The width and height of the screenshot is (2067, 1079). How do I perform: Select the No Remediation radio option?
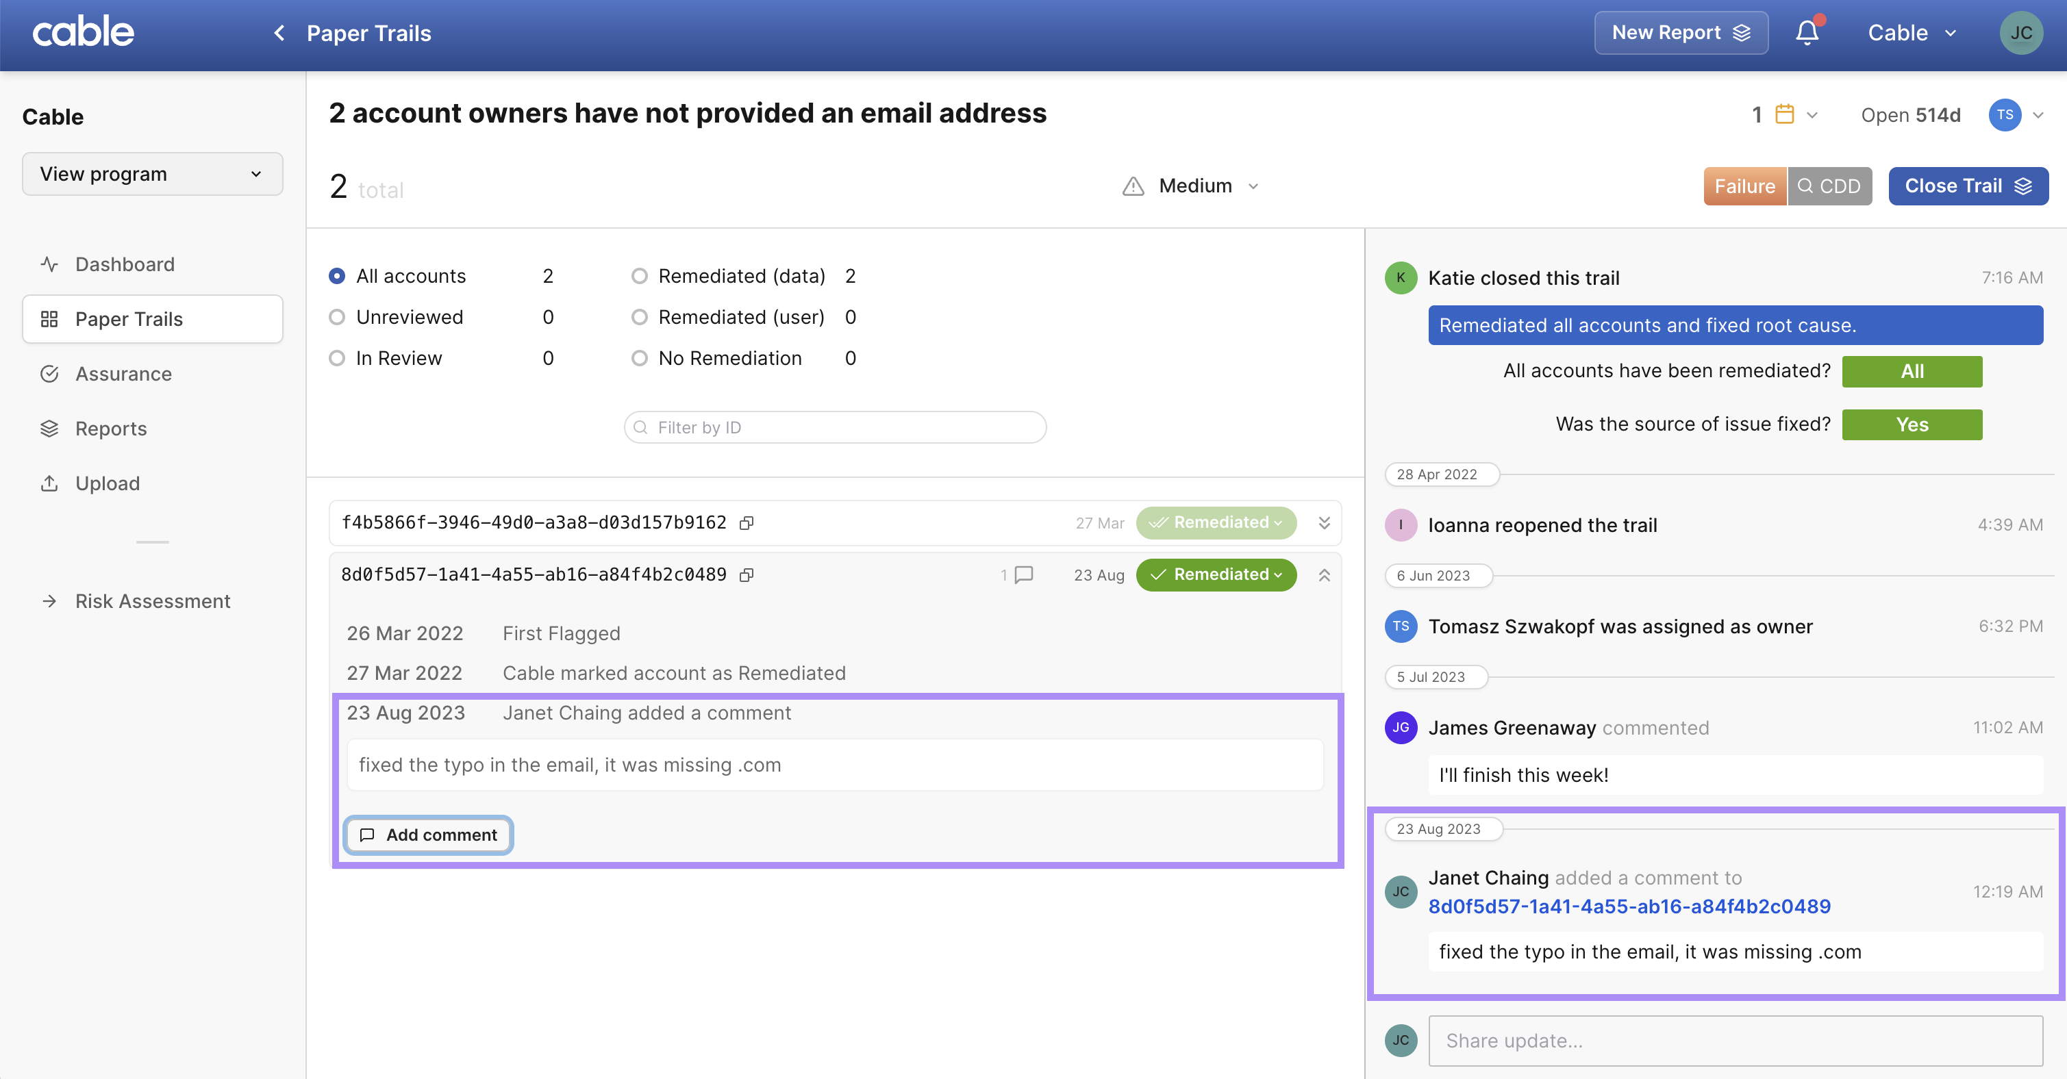[x=639, y=359]
